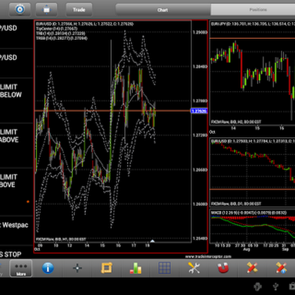295x295 pixels.
Task: Switch to the Positions tab
Action: pos(258,10)
